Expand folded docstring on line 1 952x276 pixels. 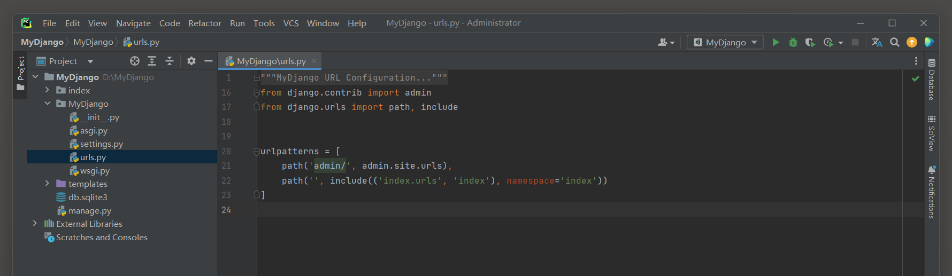pos(257,78)
